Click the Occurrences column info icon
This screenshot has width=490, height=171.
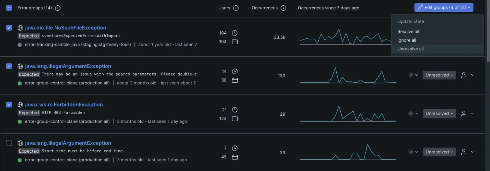pos(283,8)
